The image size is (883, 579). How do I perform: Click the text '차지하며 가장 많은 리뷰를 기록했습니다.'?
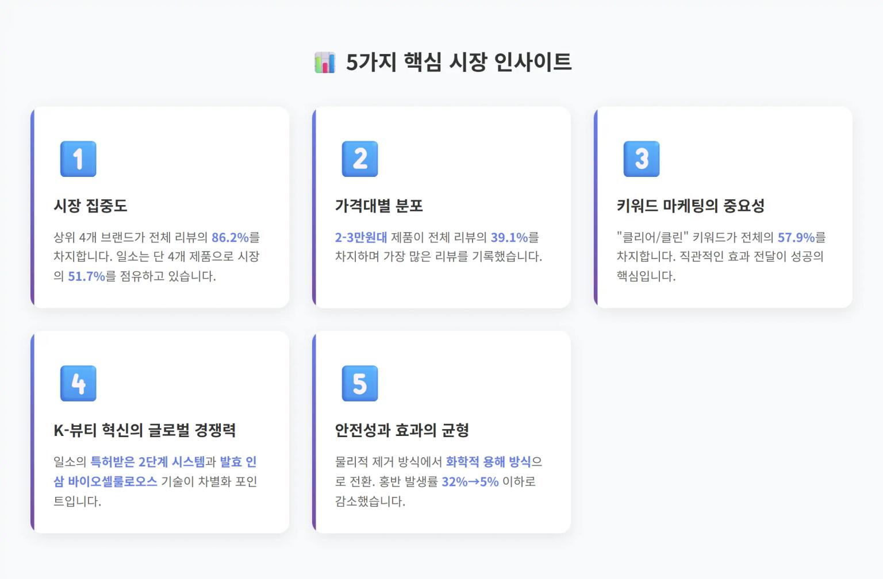click(439, 257)
